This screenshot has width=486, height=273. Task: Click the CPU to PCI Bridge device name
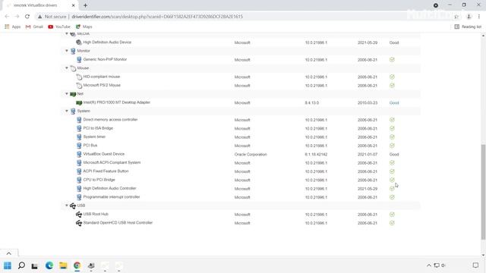tap(99, 180)
